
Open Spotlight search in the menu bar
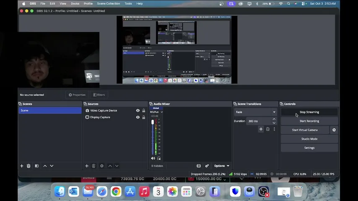point(289,4)
